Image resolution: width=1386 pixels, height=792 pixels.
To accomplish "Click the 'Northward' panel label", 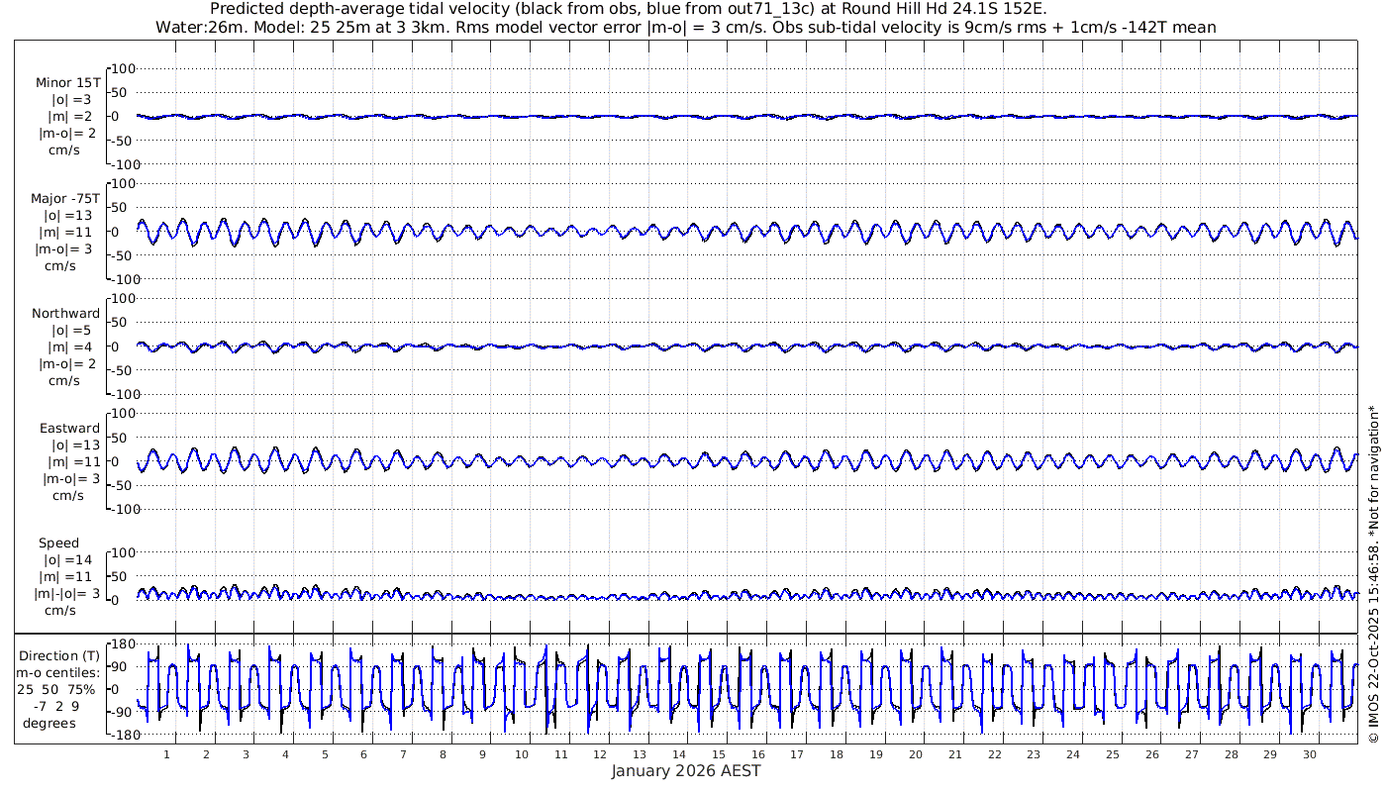I will (65, 314).
